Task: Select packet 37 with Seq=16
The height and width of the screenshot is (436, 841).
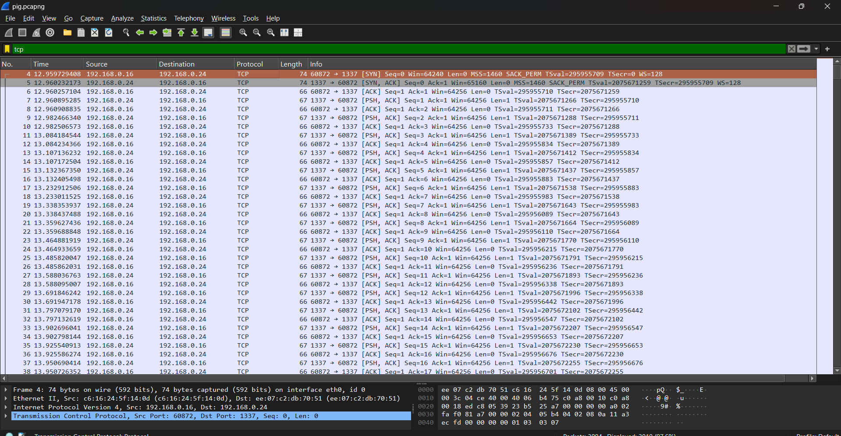Action: click(408, 363)
